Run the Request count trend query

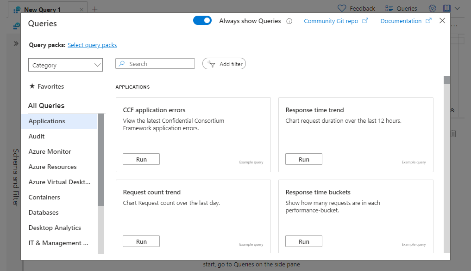pyautogui.click(x=141, y=241)
